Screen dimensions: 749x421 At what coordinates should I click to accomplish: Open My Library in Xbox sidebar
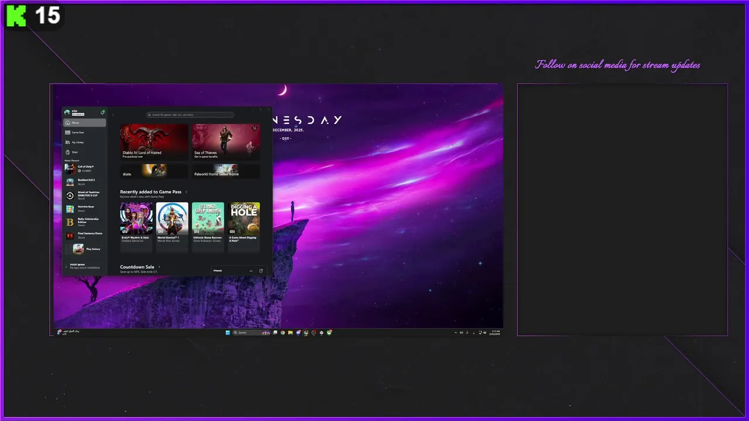[85, 142]
